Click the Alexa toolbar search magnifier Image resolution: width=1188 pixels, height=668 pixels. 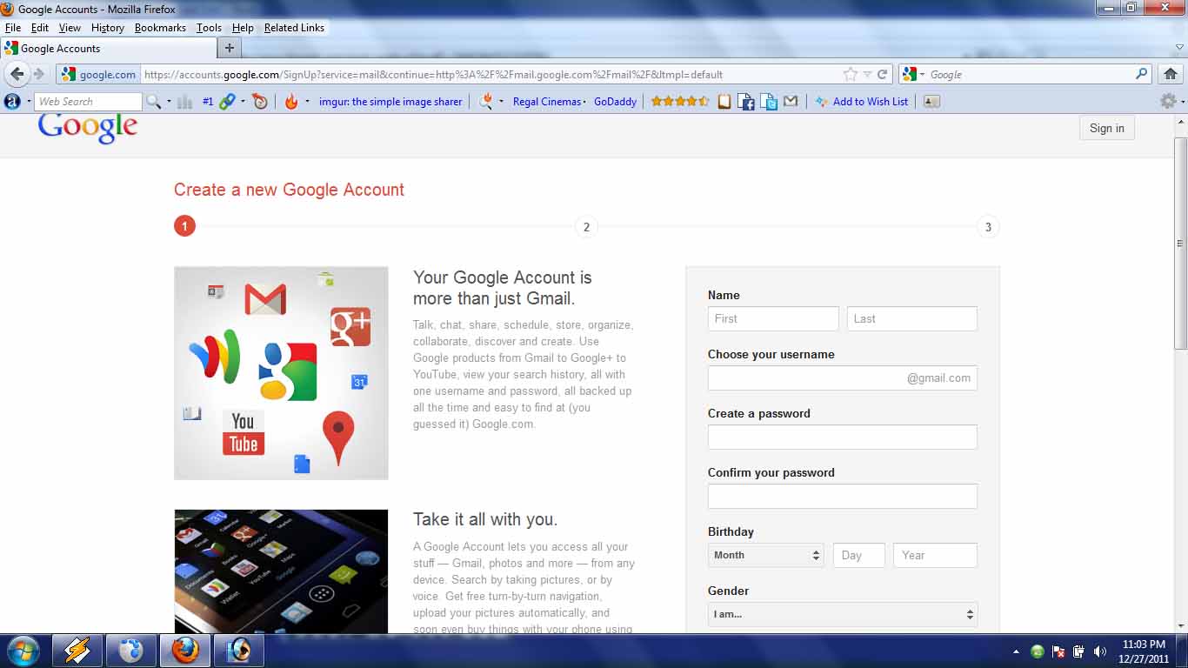153,102
